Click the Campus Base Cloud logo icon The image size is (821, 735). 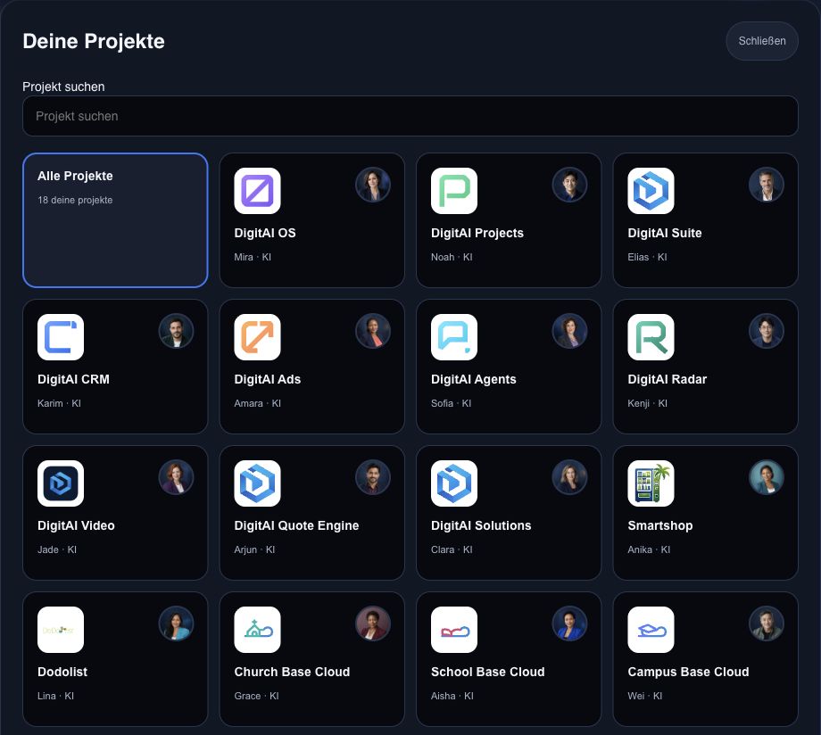pyautogui.click(x=651, y=630)
